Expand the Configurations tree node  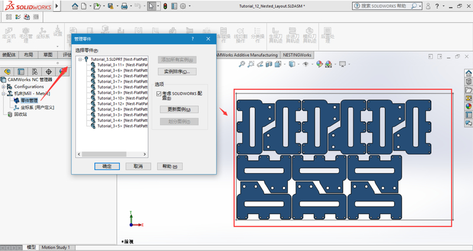4,86
